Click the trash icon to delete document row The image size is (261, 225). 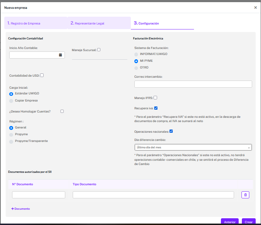point(245,195)
